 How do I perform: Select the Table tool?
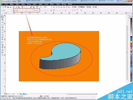[x=2, y=42]
